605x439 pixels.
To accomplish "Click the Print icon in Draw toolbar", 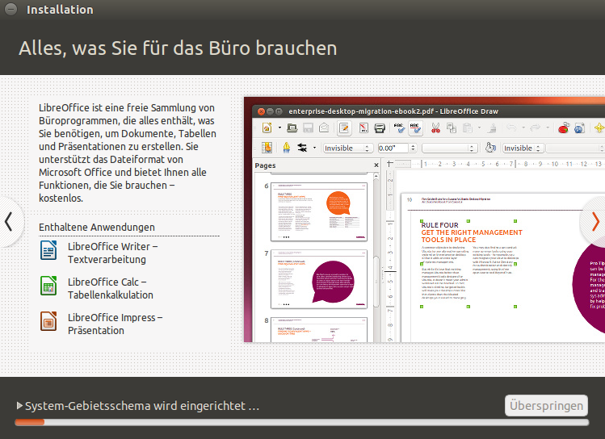I will point(380,128).
